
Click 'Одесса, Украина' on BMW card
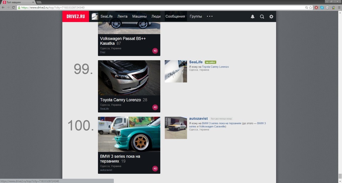(110, 166)
